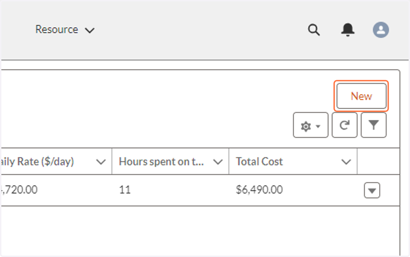Sort by Hours spent on t... header

(161, 161)
